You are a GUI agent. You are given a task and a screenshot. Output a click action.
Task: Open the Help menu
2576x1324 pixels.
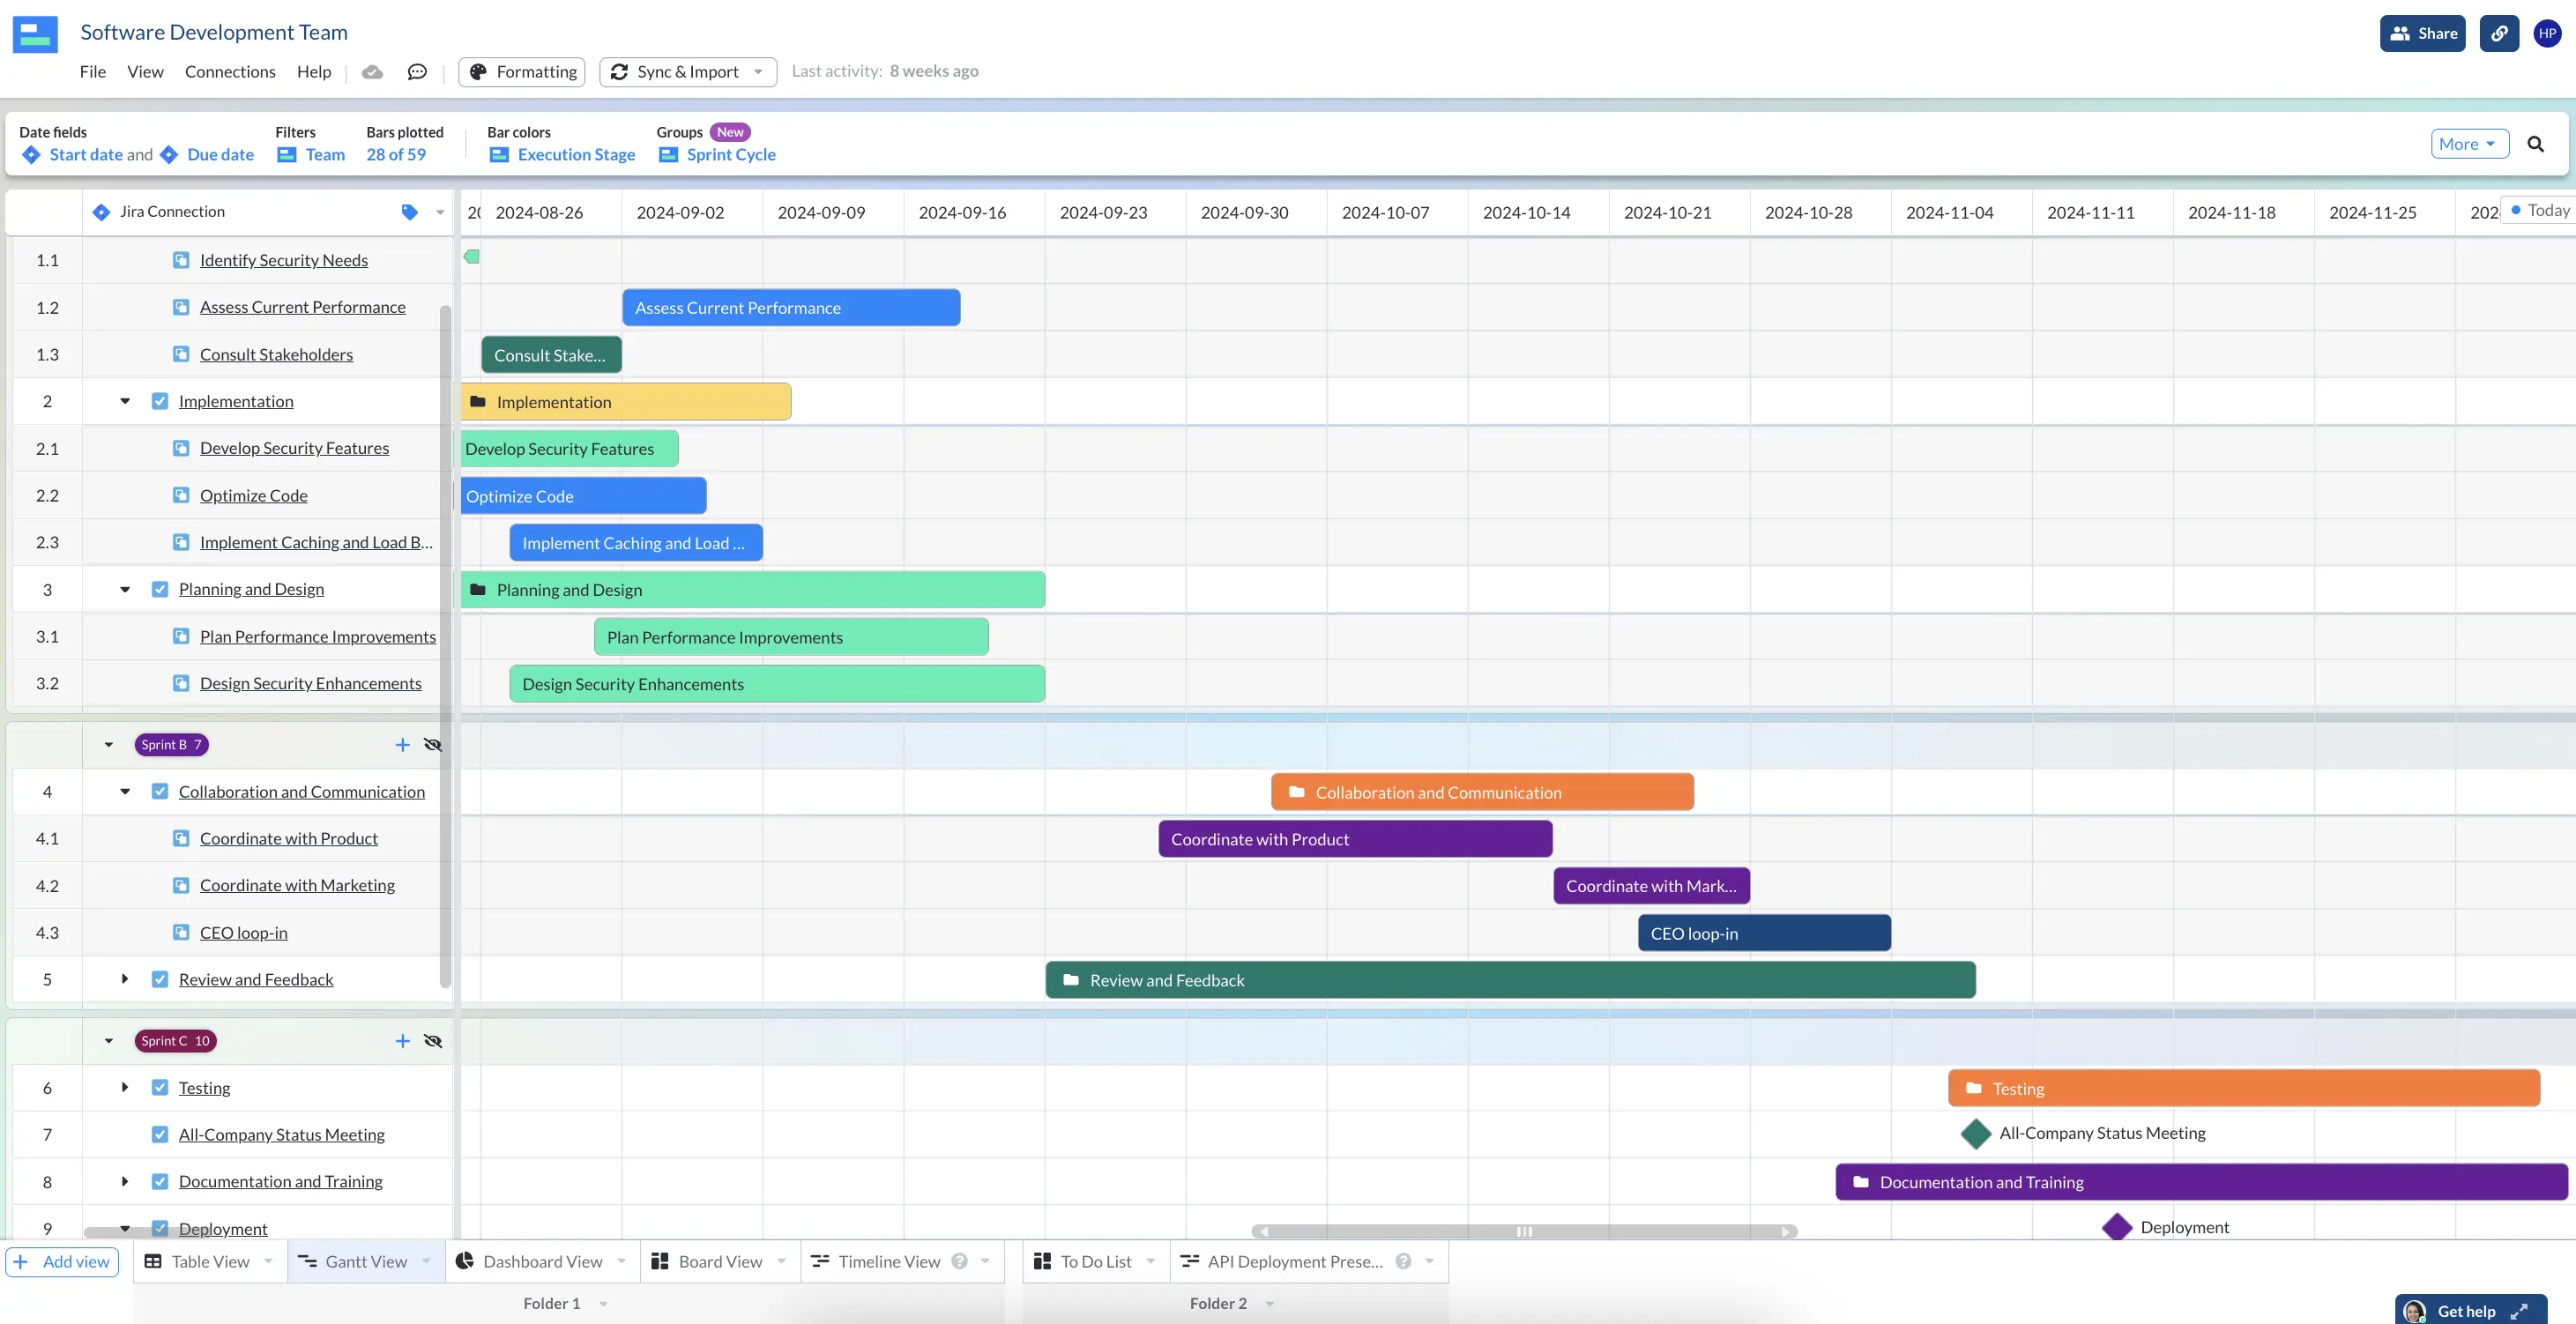tap(314, 72)
